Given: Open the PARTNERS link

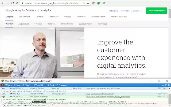Looking at the screenshot, I should pos(114,11).
